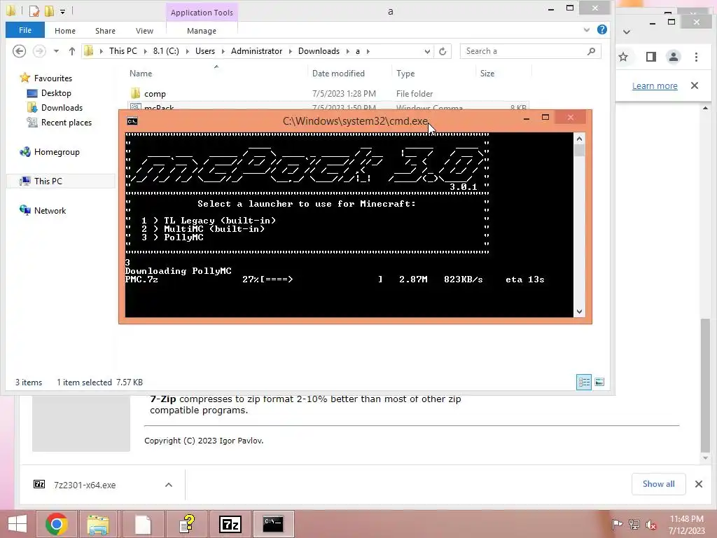Switch to cmd window in taskbar
717x538 pixels.
273,524
